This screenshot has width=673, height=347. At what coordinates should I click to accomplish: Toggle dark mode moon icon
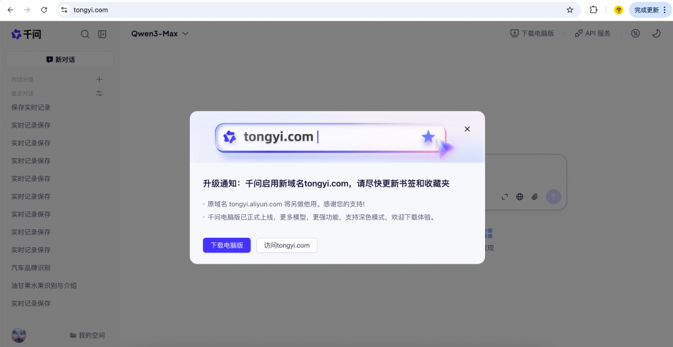point(655,34)
